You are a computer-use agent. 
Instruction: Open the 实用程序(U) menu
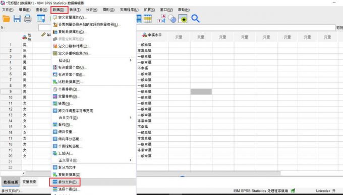coord(129,10)
